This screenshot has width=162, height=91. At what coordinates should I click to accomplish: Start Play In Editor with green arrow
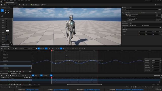(31, 5)
